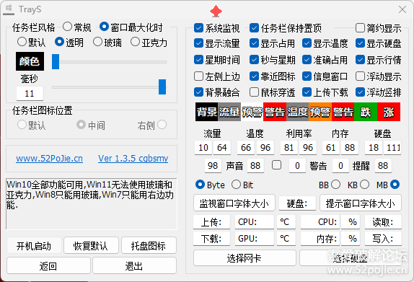Click the 托盘图标 button
The width and height of the screenshot is (414, 282).
click(x=149, y=246)
